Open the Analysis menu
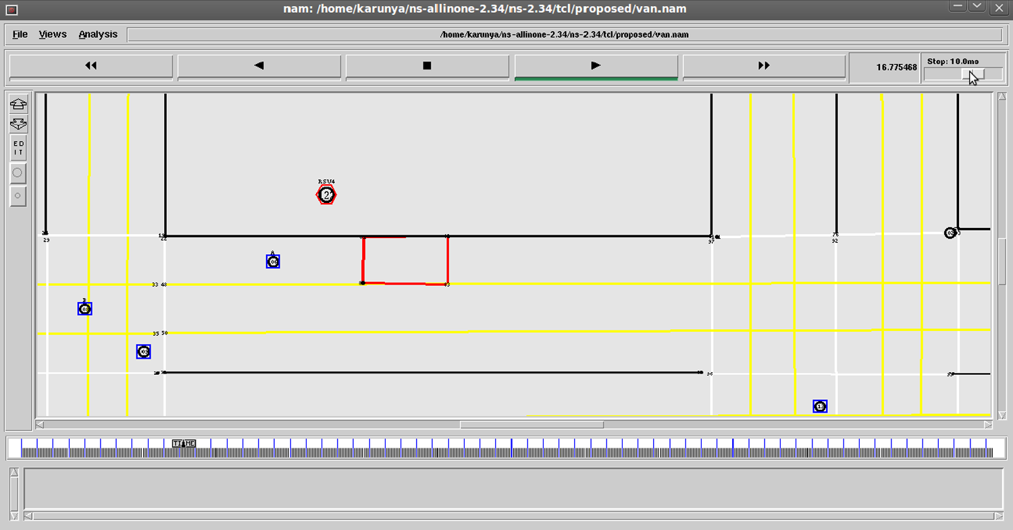 point(98,34)
